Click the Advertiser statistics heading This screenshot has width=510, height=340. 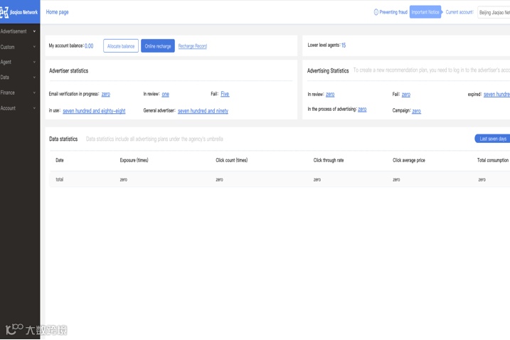point(68,70)
